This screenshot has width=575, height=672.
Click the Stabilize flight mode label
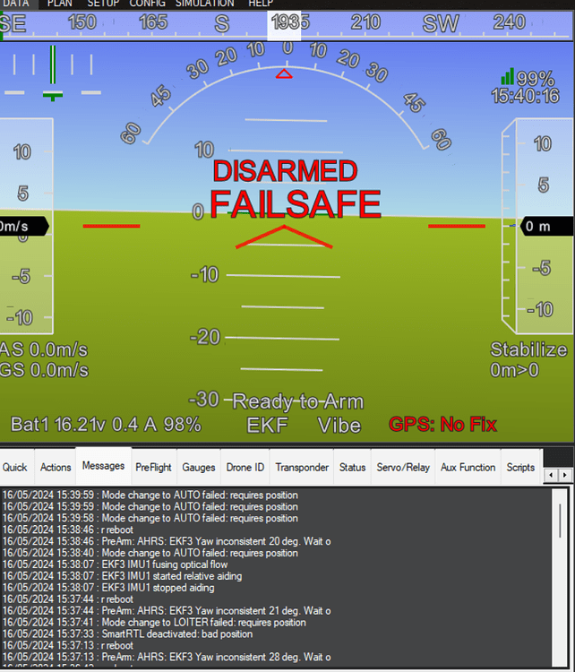tap(528, 349)
